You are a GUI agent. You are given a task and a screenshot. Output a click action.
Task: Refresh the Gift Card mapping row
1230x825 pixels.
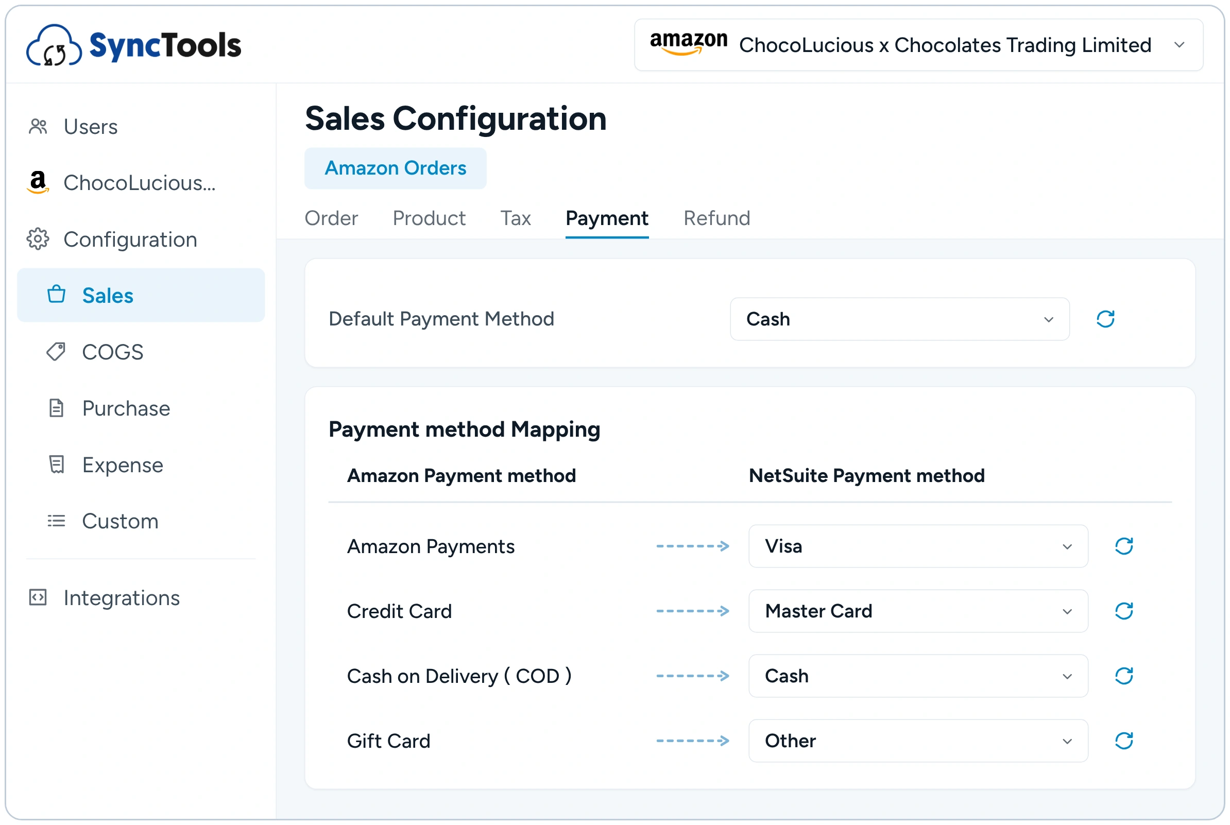1123,741
